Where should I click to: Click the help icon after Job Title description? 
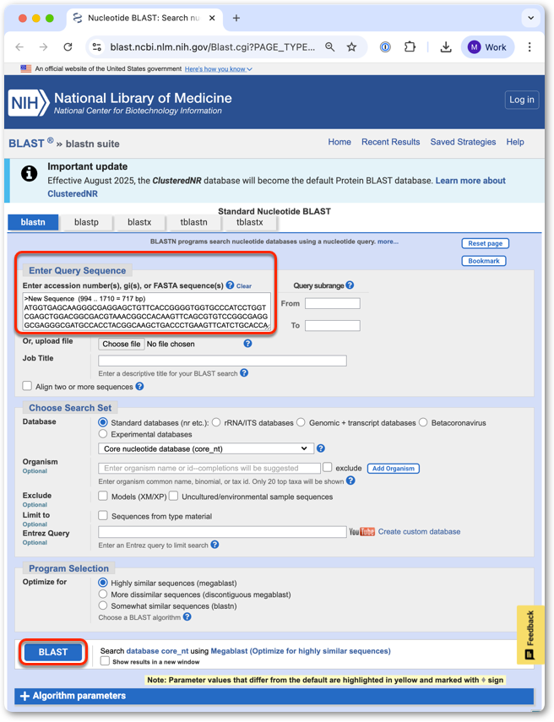(244, 373)
